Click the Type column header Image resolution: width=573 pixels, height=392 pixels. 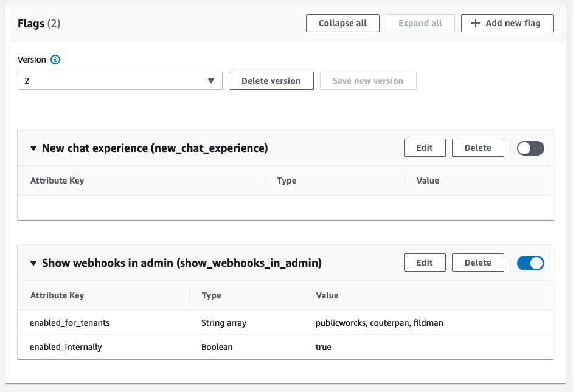pyautogui.click(x=211, y=295)
